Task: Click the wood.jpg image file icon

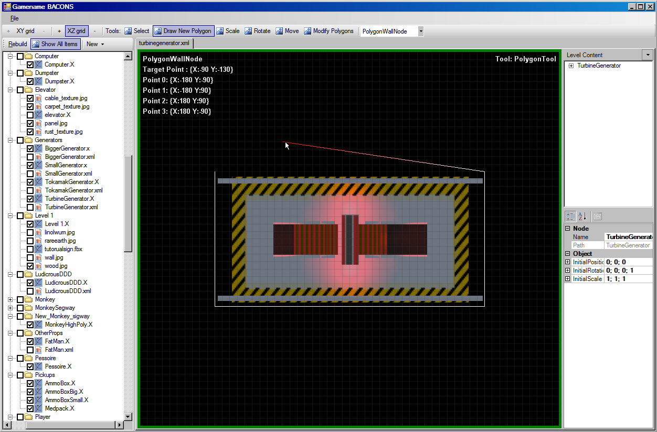Action: (x=38, y=266)
